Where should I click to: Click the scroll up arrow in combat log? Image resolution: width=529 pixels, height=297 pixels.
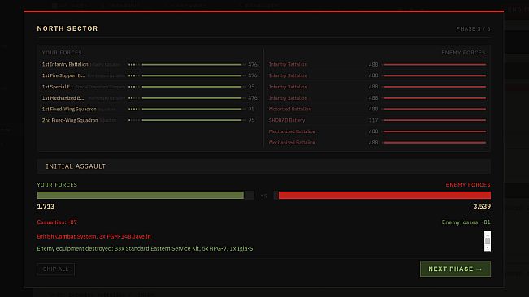pyautogui.click(x=488, y=235)
